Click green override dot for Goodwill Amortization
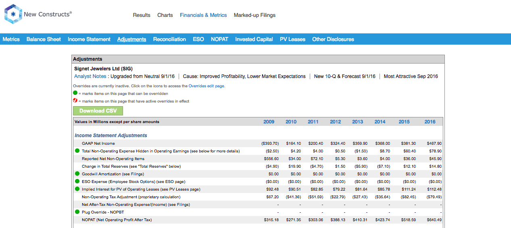This screenshot has height=228, width=511. click(77, 174)
